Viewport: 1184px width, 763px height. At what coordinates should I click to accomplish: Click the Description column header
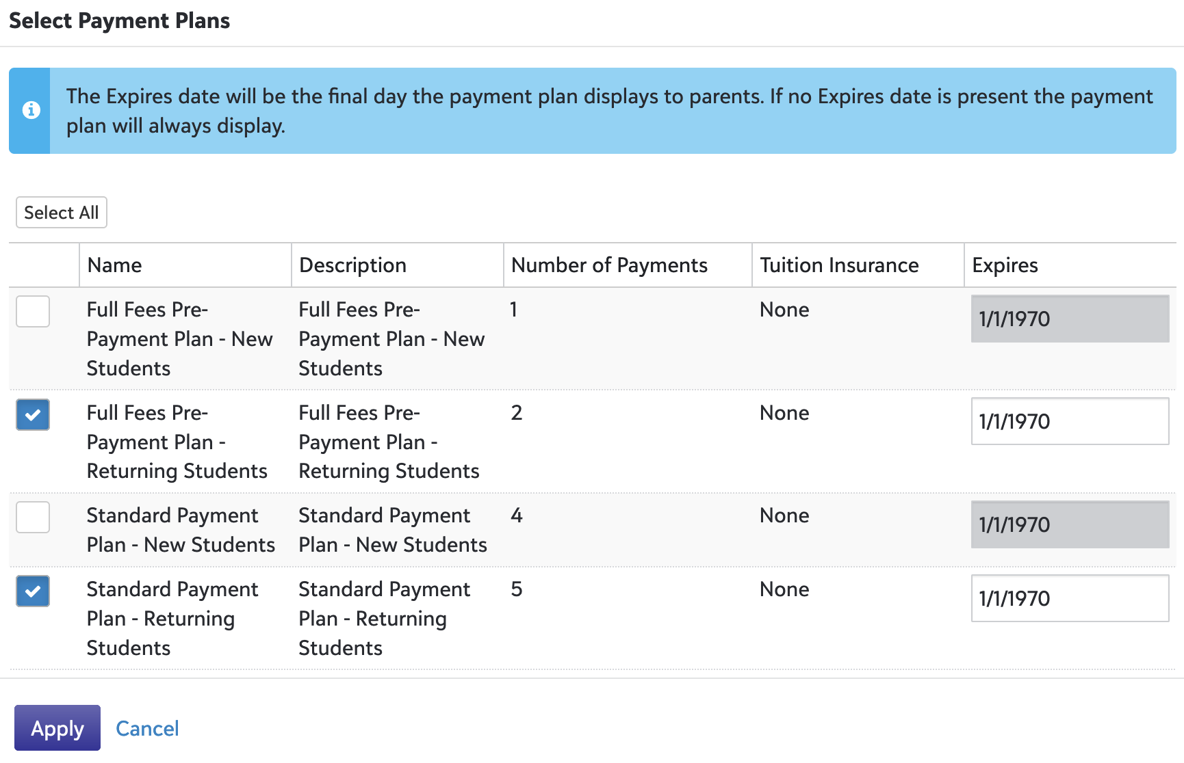pos(353,265)
